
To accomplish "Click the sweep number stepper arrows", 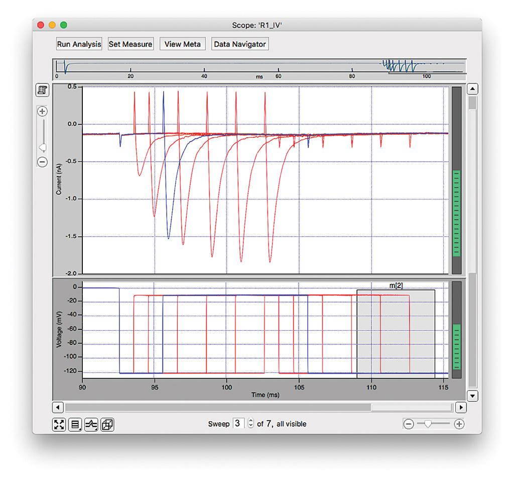I will pos(251,424).
